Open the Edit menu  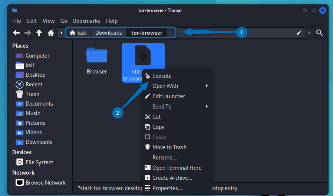(32, 21)
